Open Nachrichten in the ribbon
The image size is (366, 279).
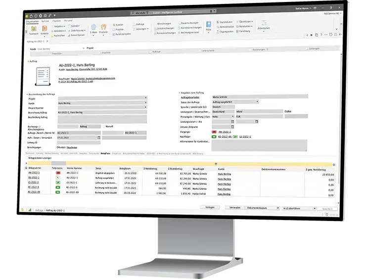[58, 36]
